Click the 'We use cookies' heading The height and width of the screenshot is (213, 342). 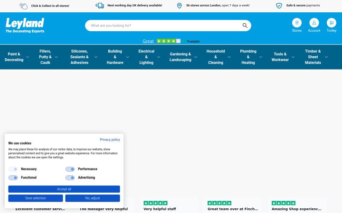tap(20, 143)
